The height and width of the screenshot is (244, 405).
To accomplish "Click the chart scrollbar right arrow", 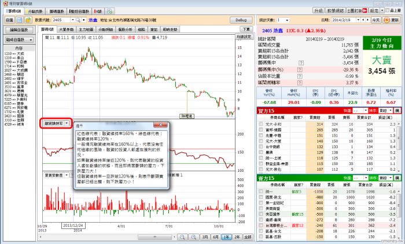I will (x=175, y=237).
